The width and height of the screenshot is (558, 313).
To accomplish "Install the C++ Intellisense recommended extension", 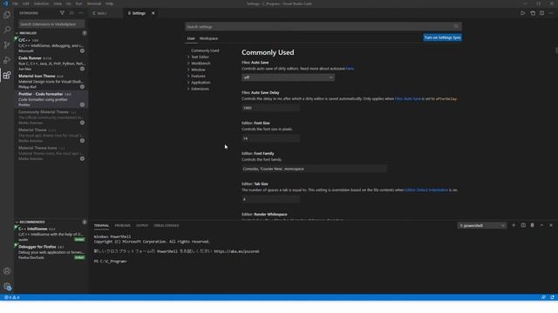I will 79,240.
